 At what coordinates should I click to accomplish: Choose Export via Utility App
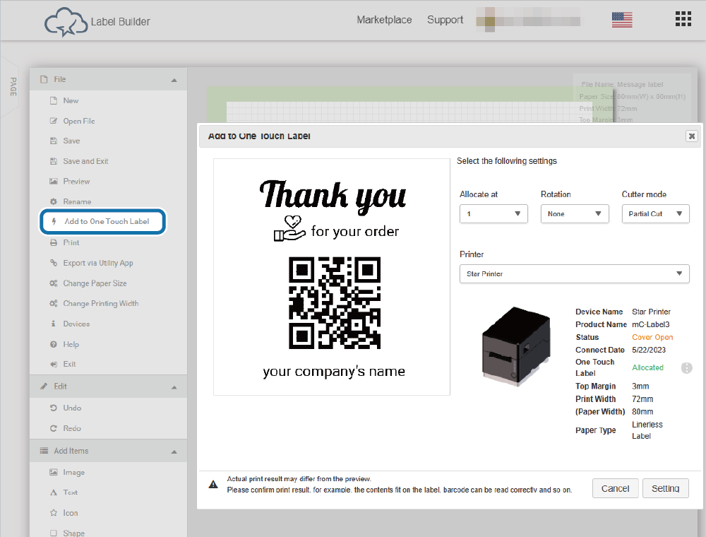click(98, 263)
